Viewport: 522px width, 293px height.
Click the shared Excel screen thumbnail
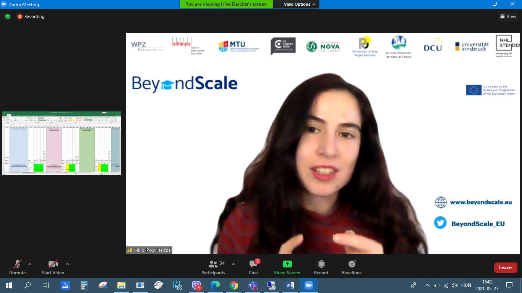click(62, 143)
